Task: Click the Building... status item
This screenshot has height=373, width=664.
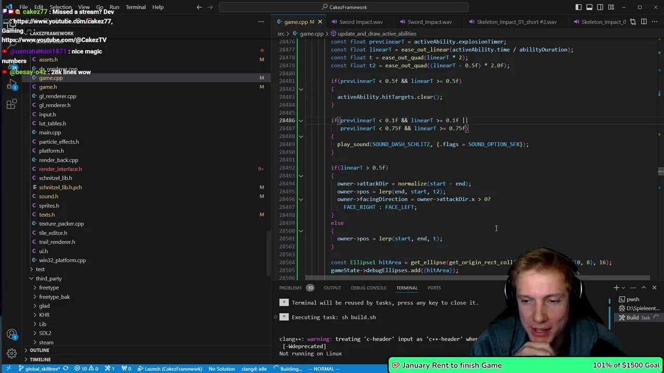Action: pos(290,369)
